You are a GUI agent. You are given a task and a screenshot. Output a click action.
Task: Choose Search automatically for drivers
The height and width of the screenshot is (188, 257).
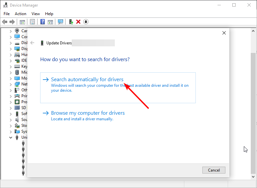(x=118, y=88)
